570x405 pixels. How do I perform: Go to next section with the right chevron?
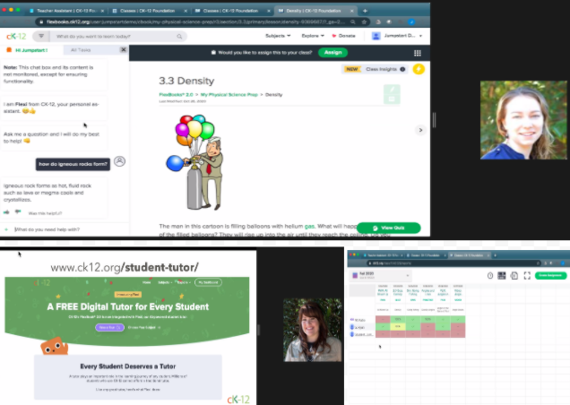(x=420, y=130)
